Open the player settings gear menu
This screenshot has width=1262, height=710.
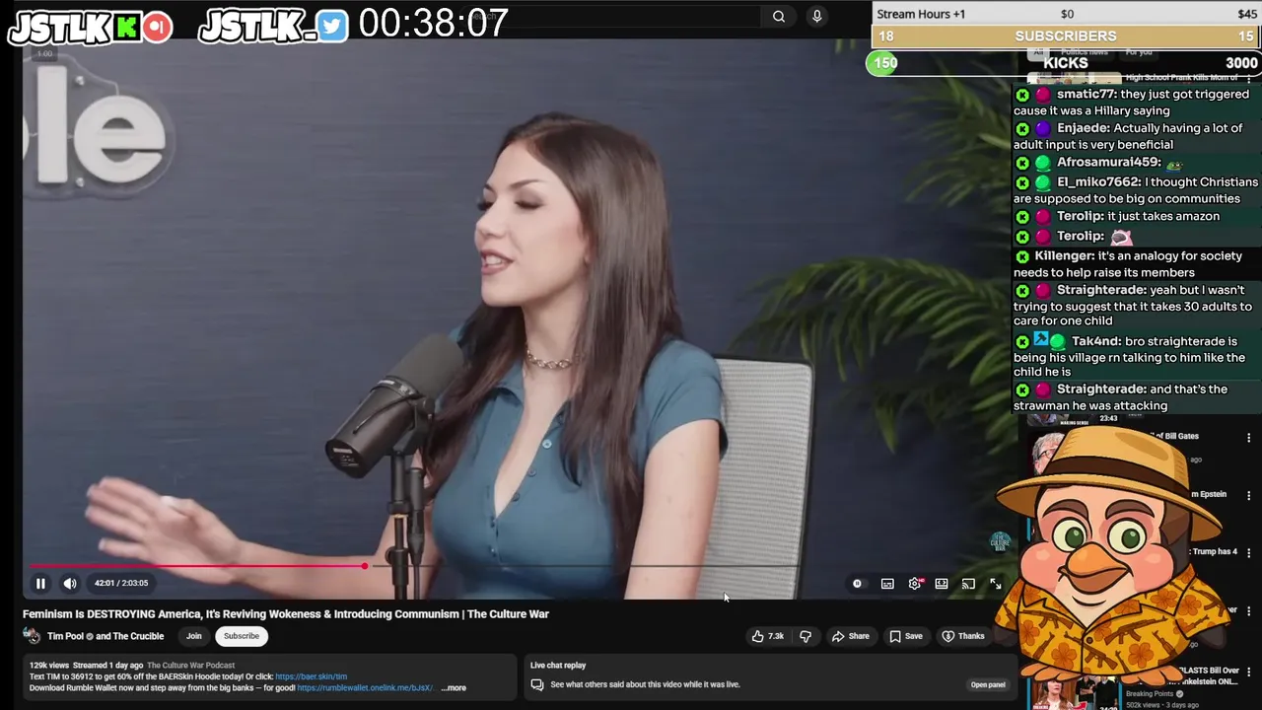(915, 584)
